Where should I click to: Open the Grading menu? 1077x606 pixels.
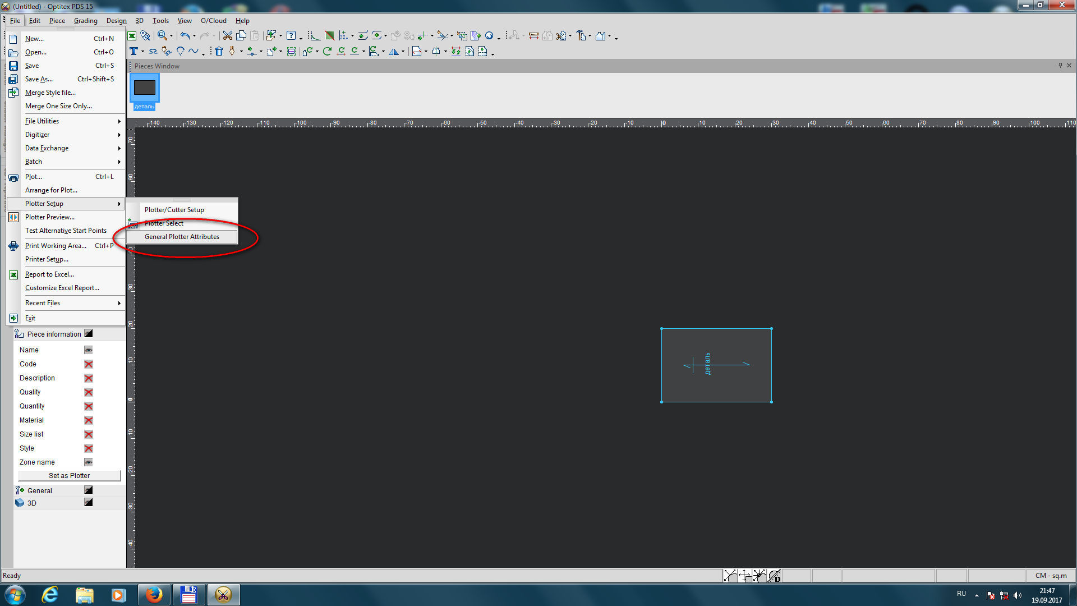tap(85, 21)
